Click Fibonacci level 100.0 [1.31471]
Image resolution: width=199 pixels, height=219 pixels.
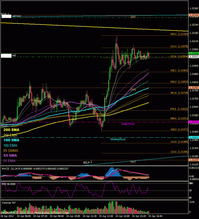179,129
